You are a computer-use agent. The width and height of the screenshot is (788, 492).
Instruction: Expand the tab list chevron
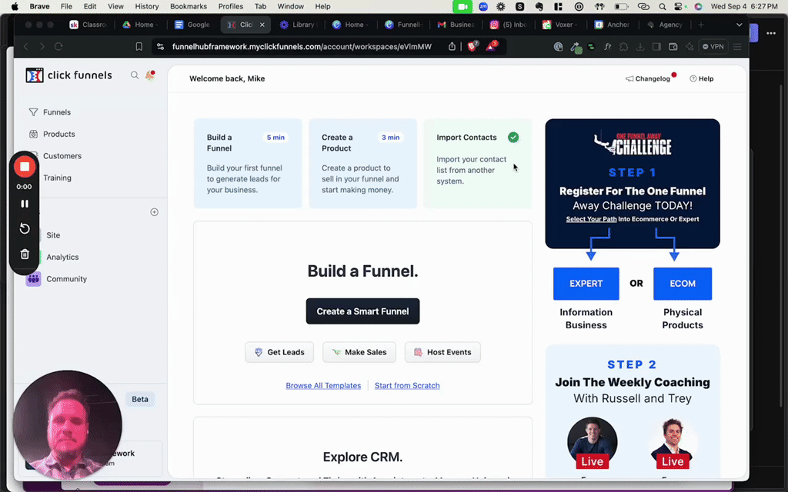(x=739, y=25)
